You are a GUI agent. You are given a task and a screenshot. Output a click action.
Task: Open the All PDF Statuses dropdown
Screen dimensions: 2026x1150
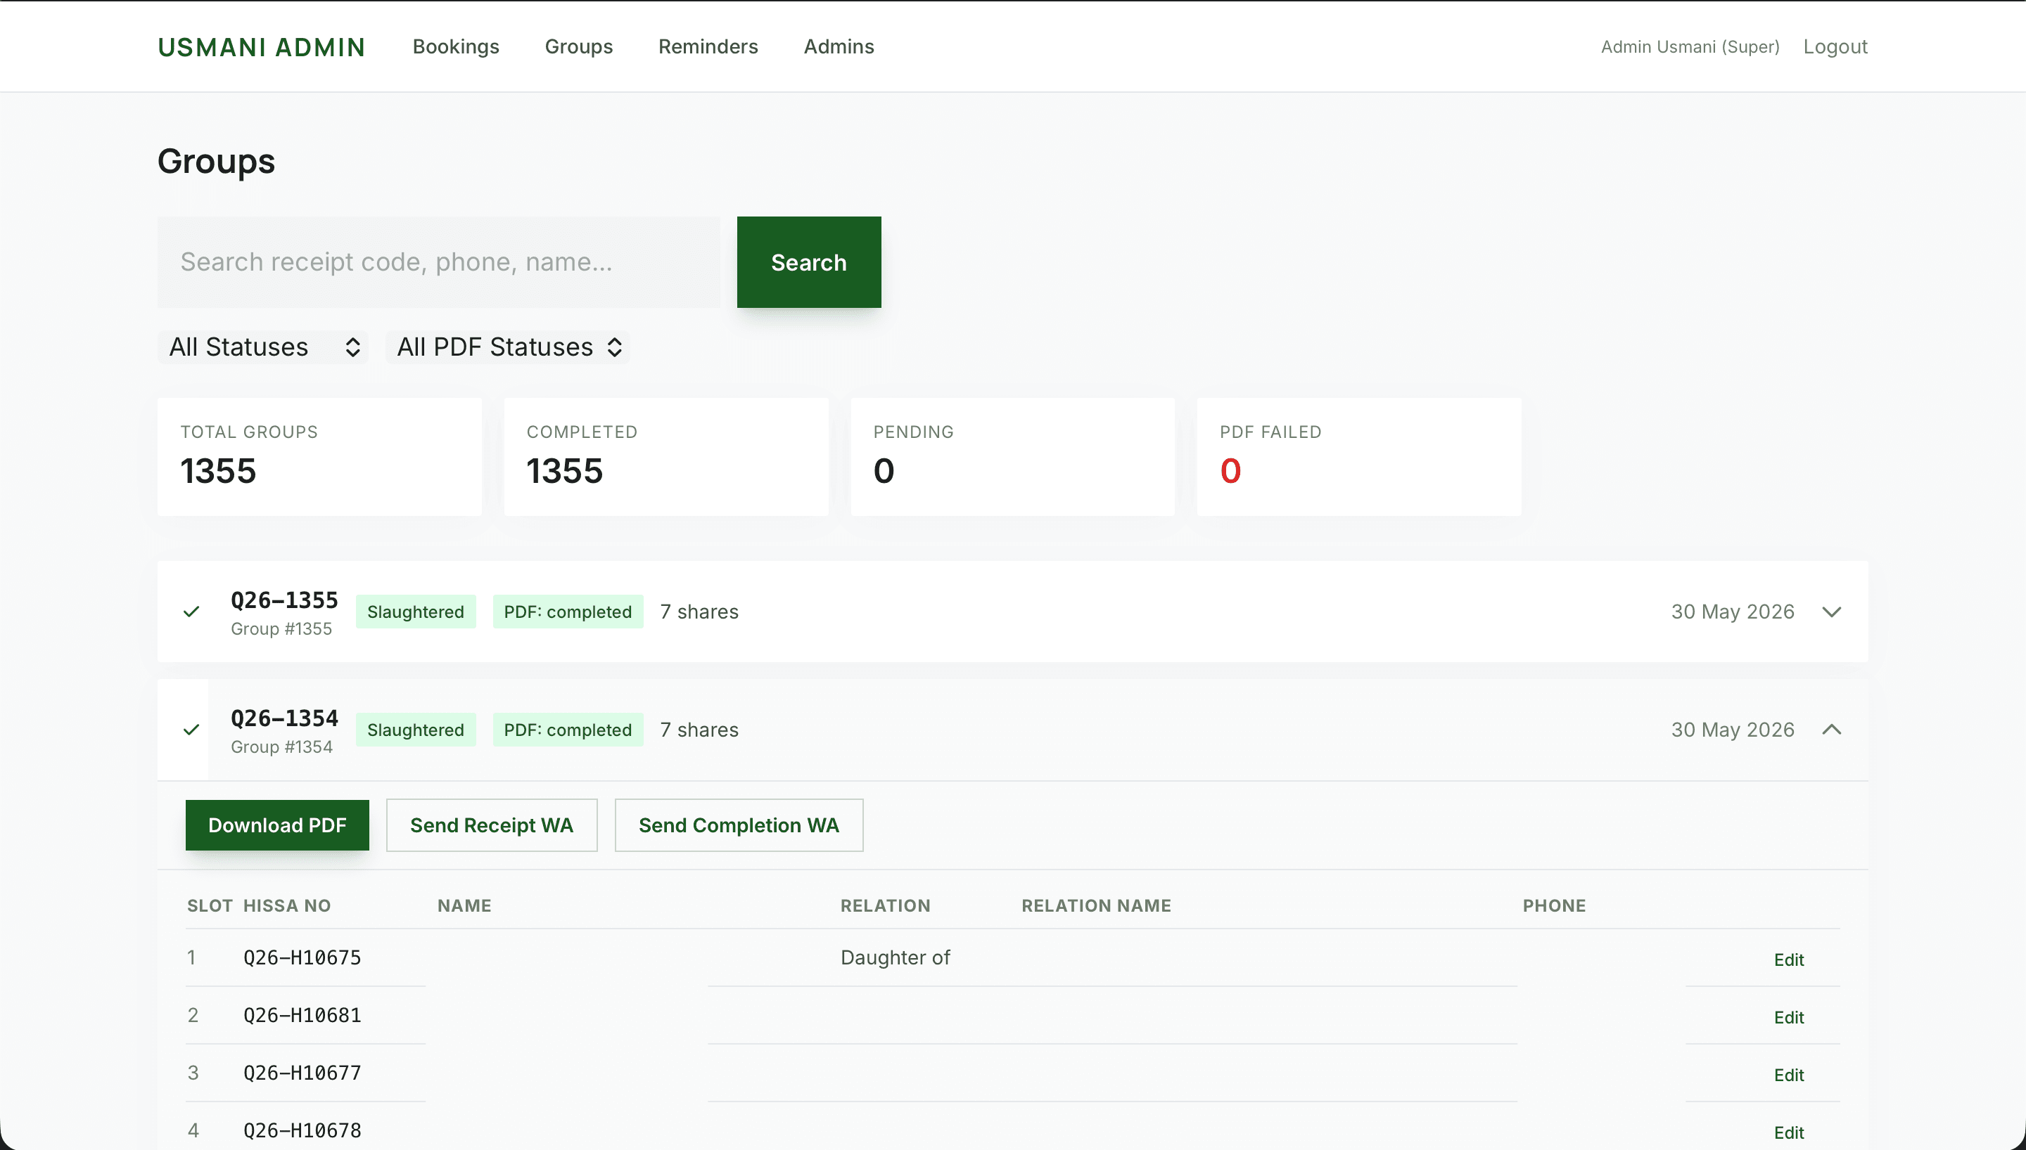coord(508,347)
